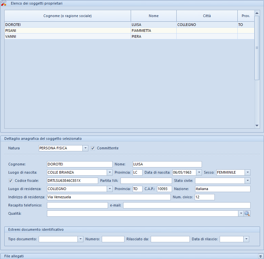Open the Data di nascita date picker arrow

(199, 172)
